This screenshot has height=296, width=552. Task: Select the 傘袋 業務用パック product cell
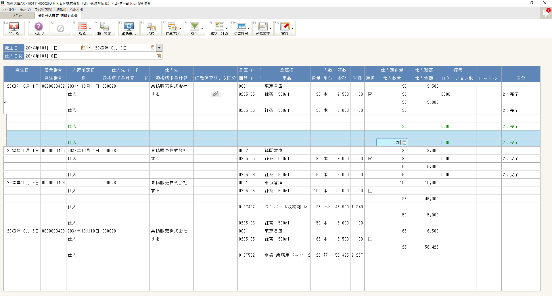point(287,255)
